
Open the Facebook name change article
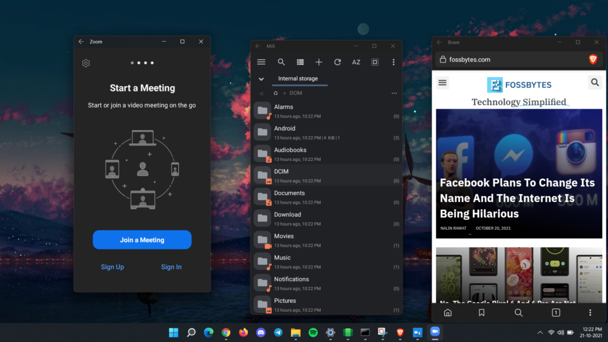[519, 174]
